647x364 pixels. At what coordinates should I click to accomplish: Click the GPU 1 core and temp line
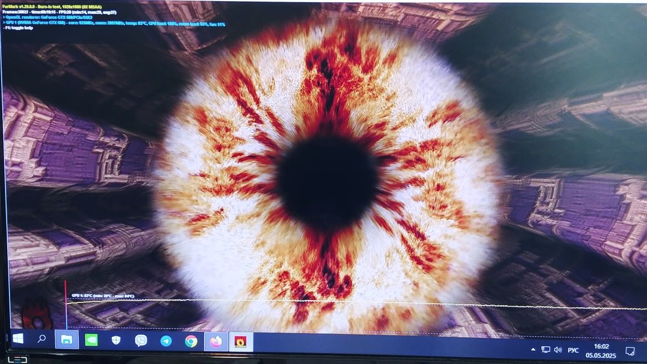114,24
